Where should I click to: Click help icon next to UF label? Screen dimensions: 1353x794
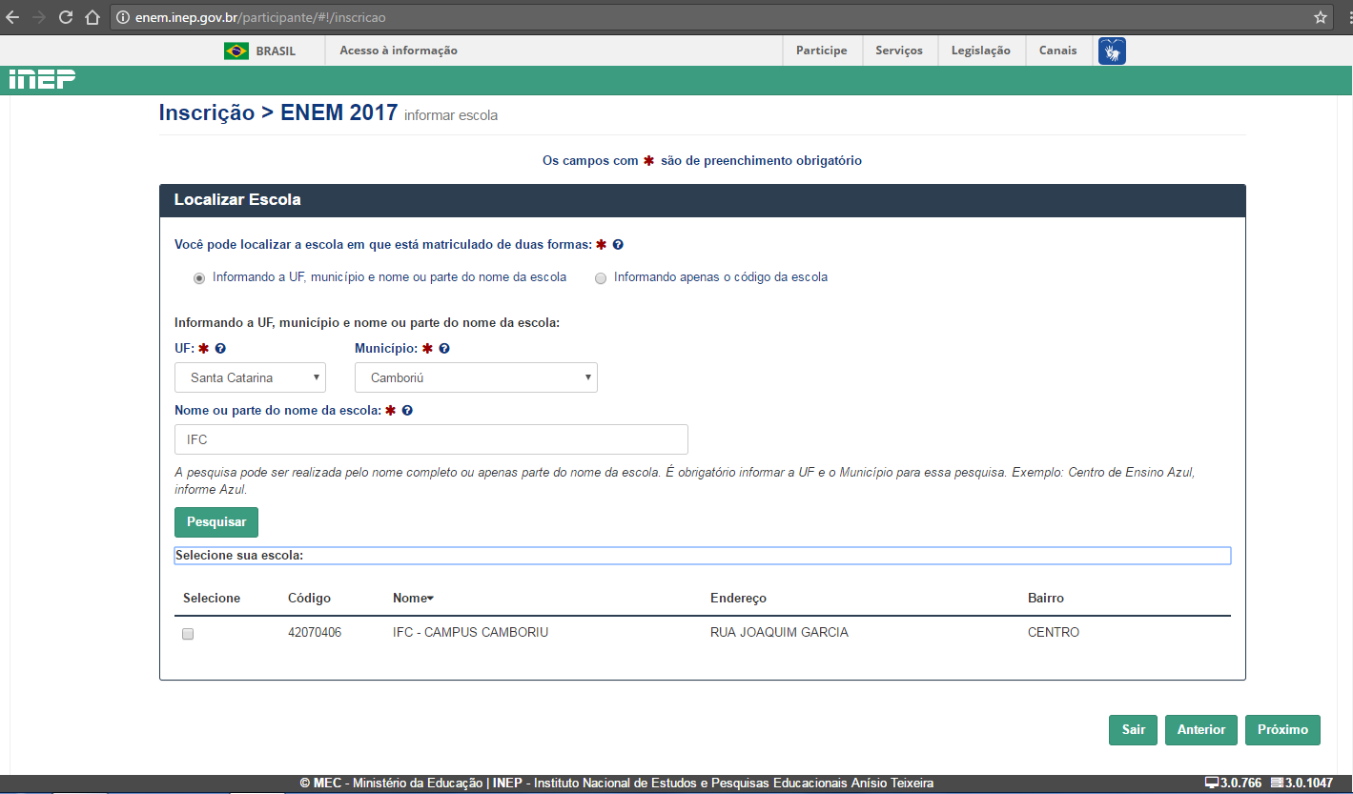click(220, 349)
